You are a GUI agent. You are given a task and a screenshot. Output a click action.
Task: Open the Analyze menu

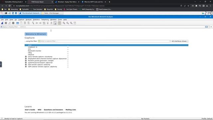[29, 20]
